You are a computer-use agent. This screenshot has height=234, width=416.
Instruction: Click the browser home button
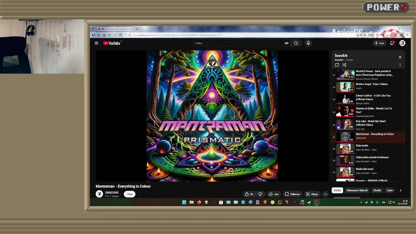click(x=104, y=35)
